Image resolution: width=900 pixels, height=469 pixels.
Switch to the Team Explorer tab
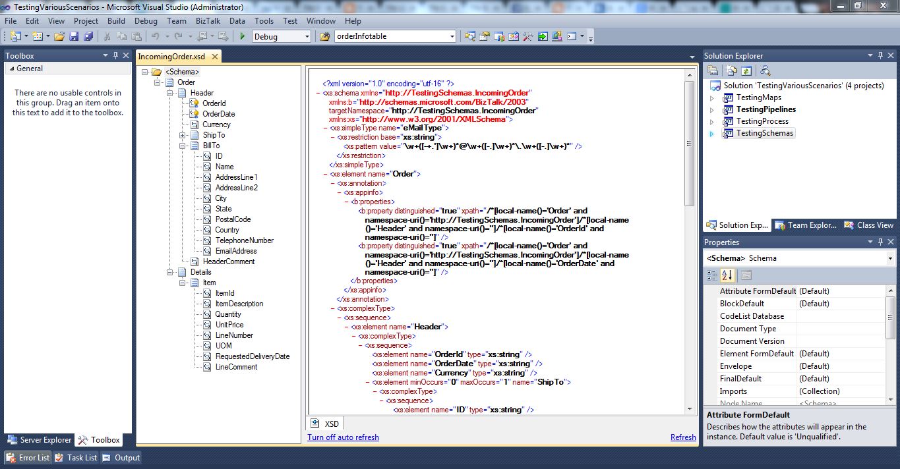(x=805, y=225)
